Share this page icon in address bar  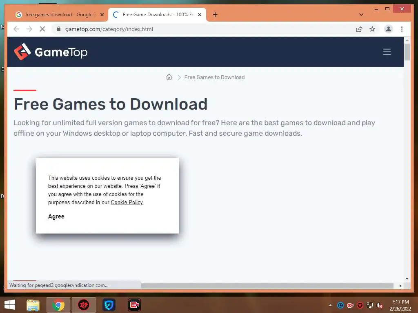click(359, 29)
